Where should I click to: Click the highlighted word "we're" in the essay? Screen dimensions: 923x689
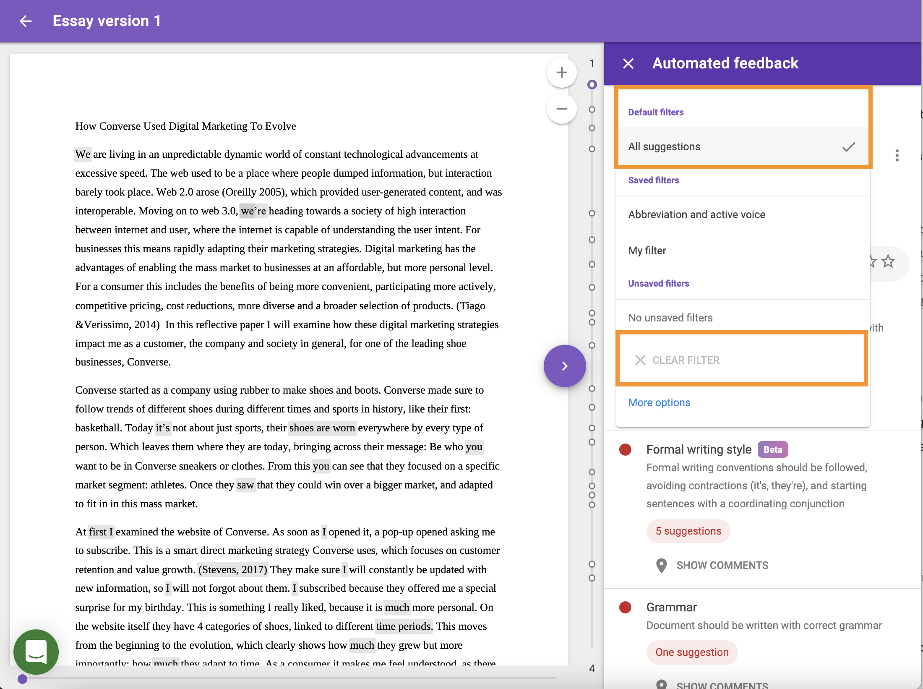click(x=253, y=211)
